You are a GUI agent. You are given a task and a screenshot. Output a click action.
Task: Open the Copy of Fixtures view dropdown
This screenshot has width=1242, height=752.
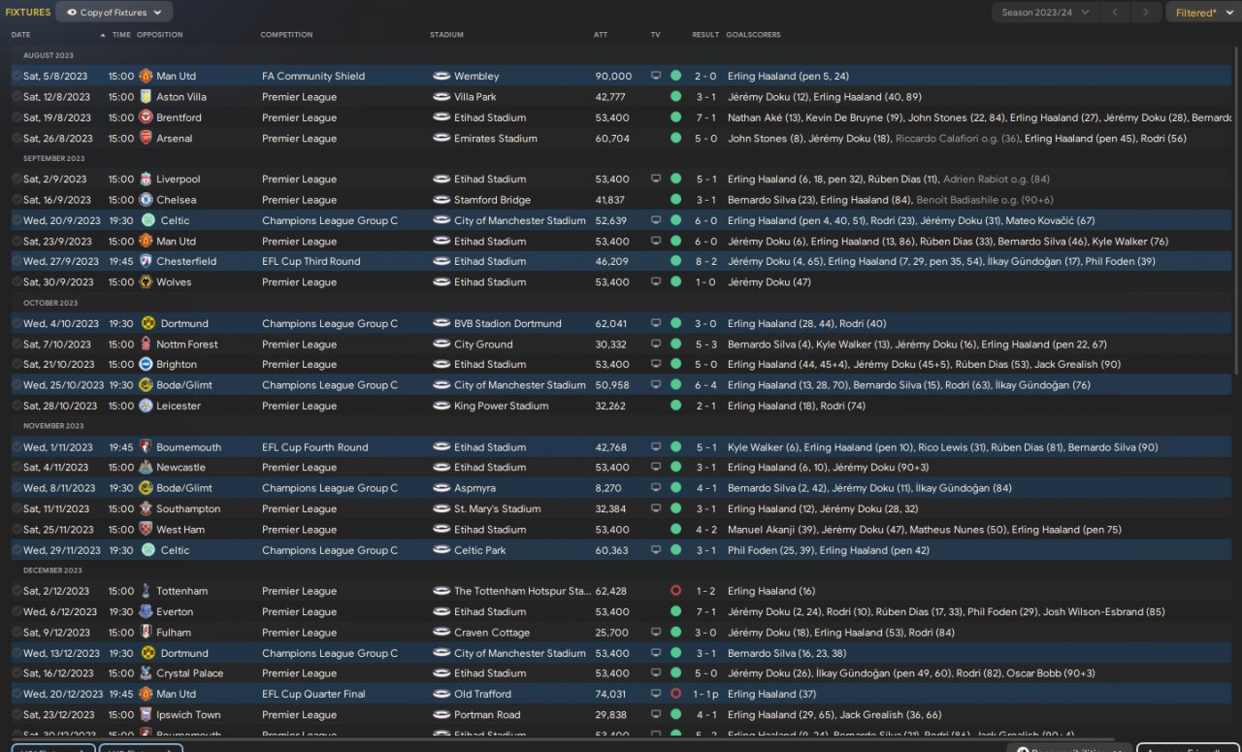pos(114,13)
